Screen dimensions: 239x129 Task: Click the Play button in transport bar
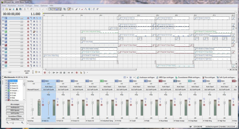[x=57, y=73]
